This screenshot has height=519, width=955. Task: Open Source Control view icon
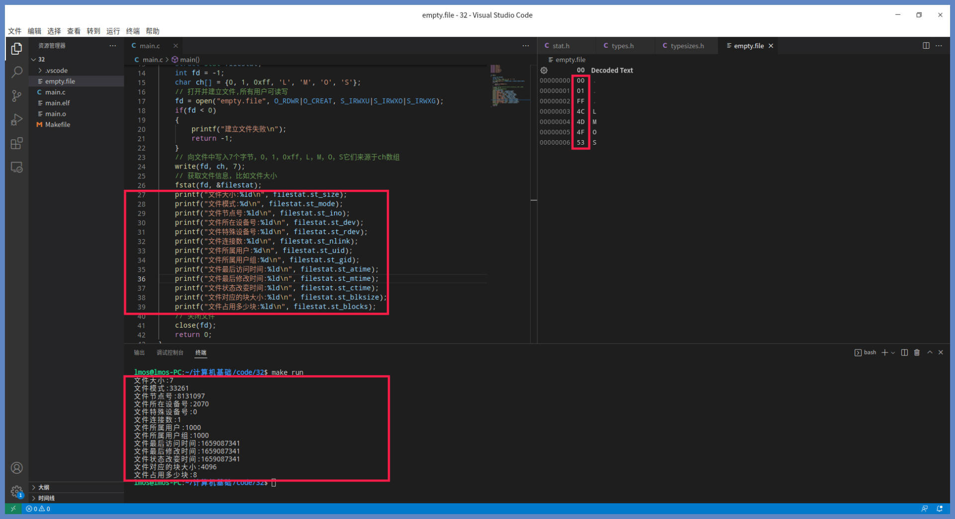coord(16,96)
